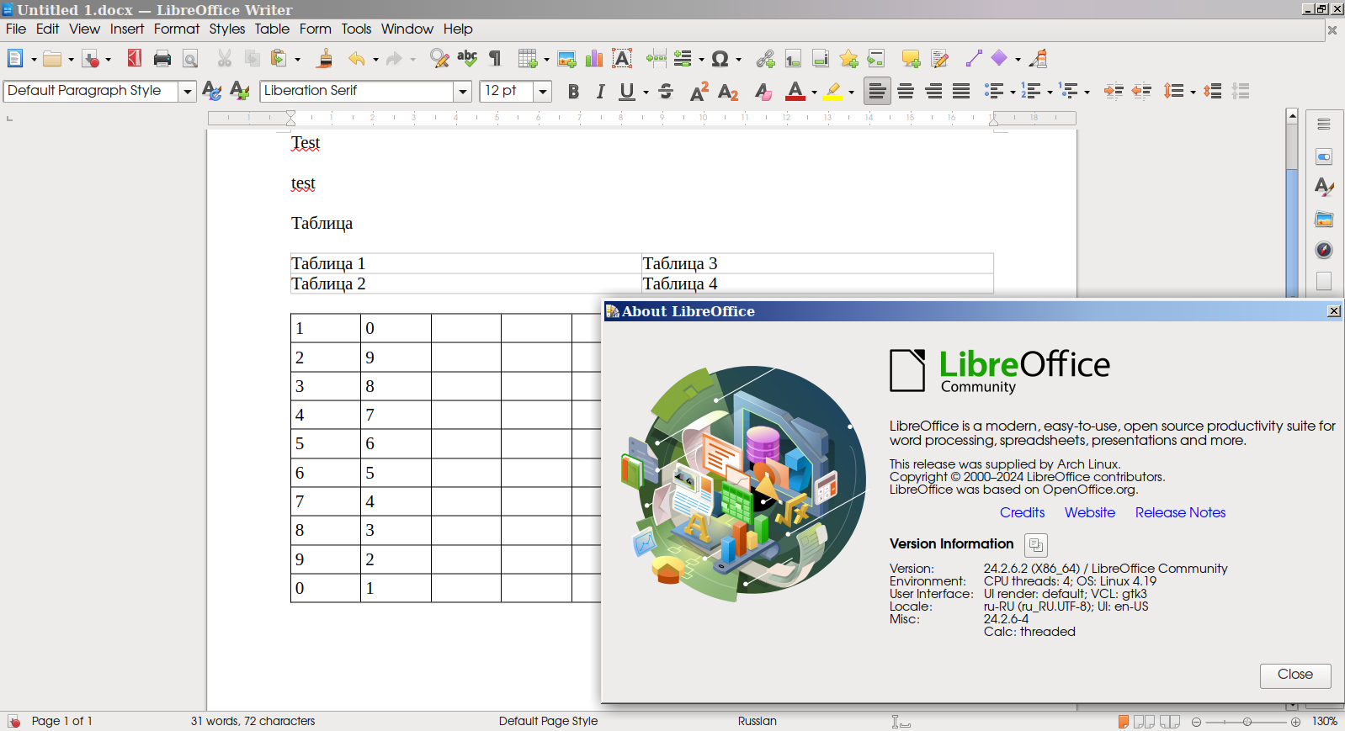The height and width of the screenshot is (731, 1345).
Task: Enable Justified paragraph alignment
Action: click(961, 91)
